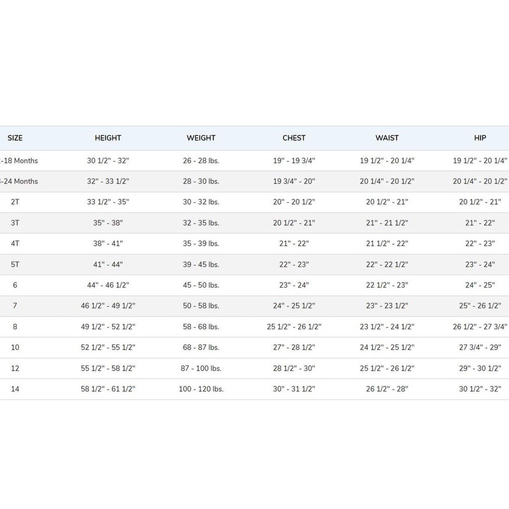Select the WAIST column header
Image resolution: width=509 pixels, height=509 pixels.
tap(387, 138)
